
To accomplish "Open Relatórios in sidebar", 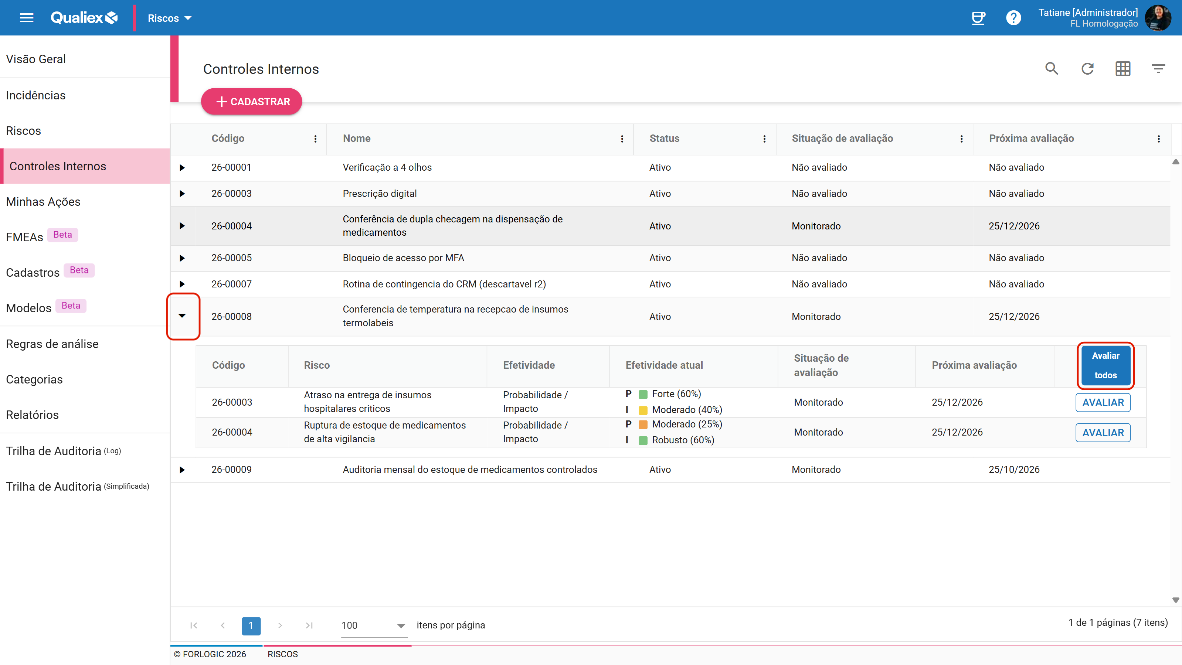I will (x=32, y=415).
